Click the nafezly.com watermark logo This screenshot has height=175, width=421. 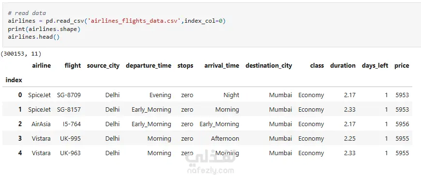point(210,162)
